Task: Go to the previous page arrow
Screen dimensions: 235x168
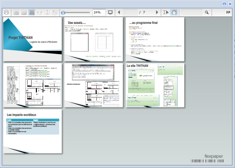Action: pyautogui.click(x=119, y=12)
